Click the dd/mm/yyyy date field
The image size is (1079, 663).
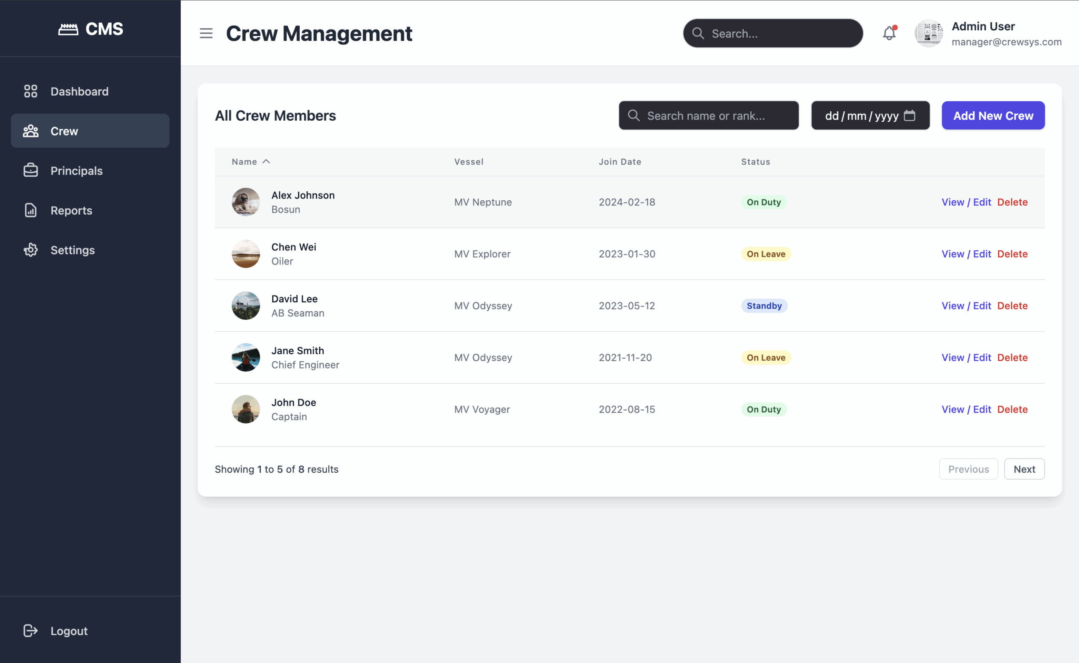(860, 116)
